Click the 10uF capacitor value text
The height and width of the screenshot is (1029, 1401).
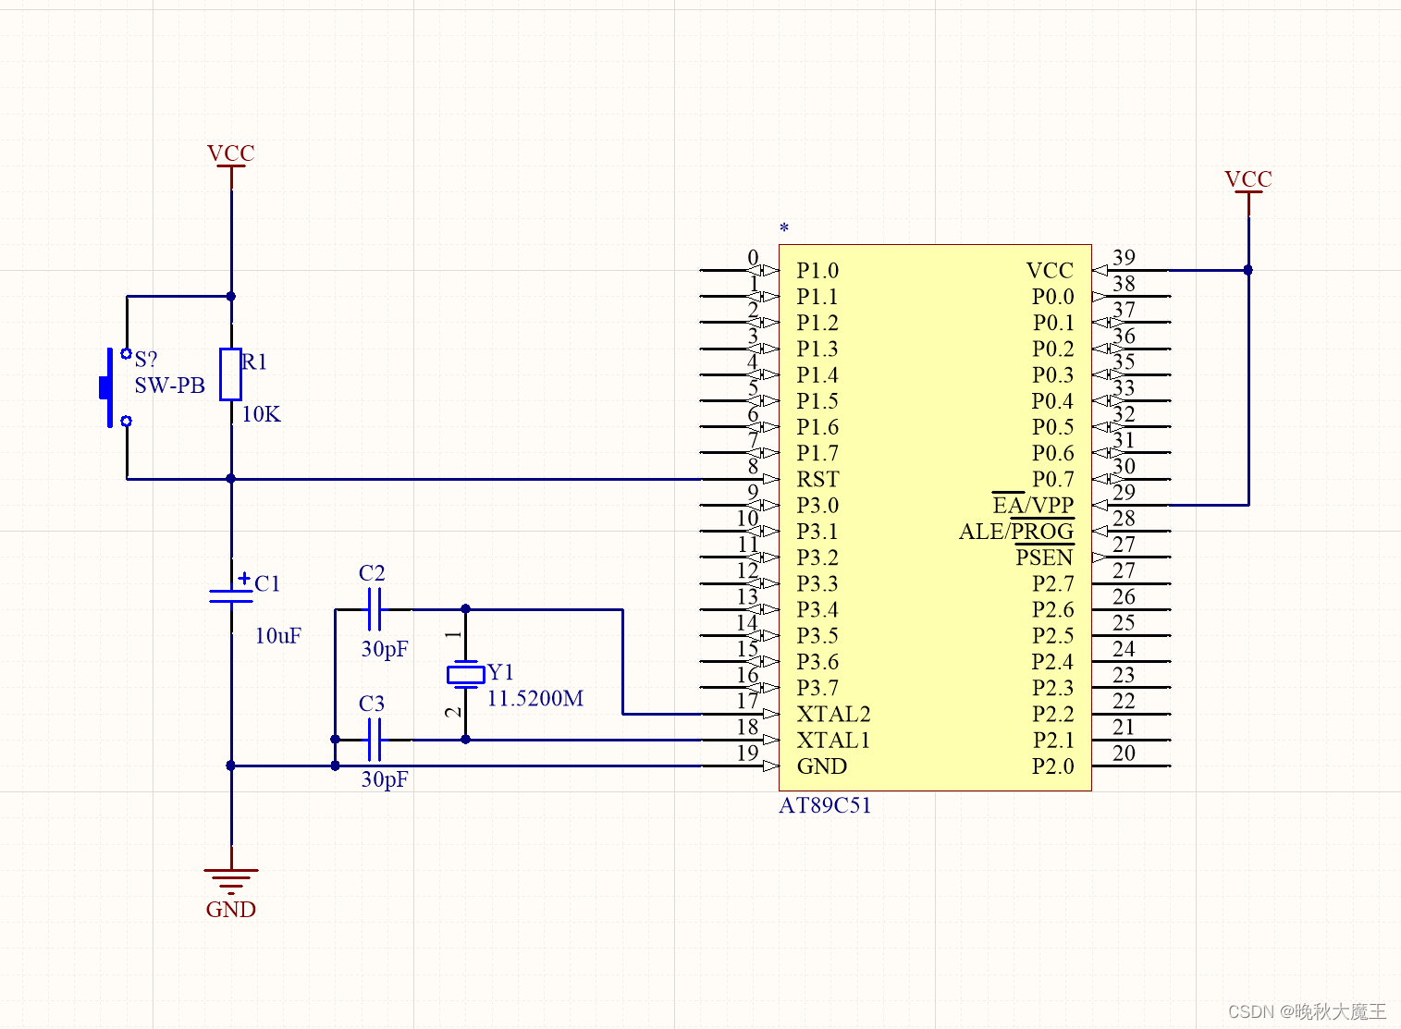tap(278, 636)
